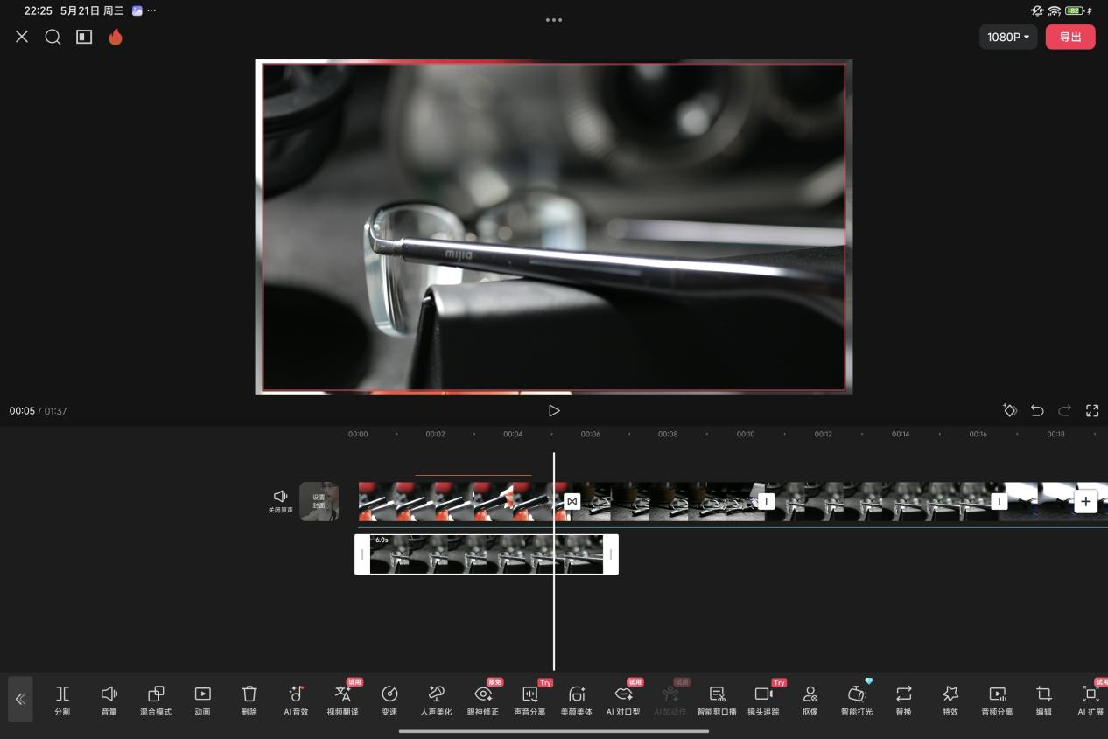This screenshot has height=739, width=1108.
Task: Open the 声音分离 sound separation tool
Action: (529, 701)
